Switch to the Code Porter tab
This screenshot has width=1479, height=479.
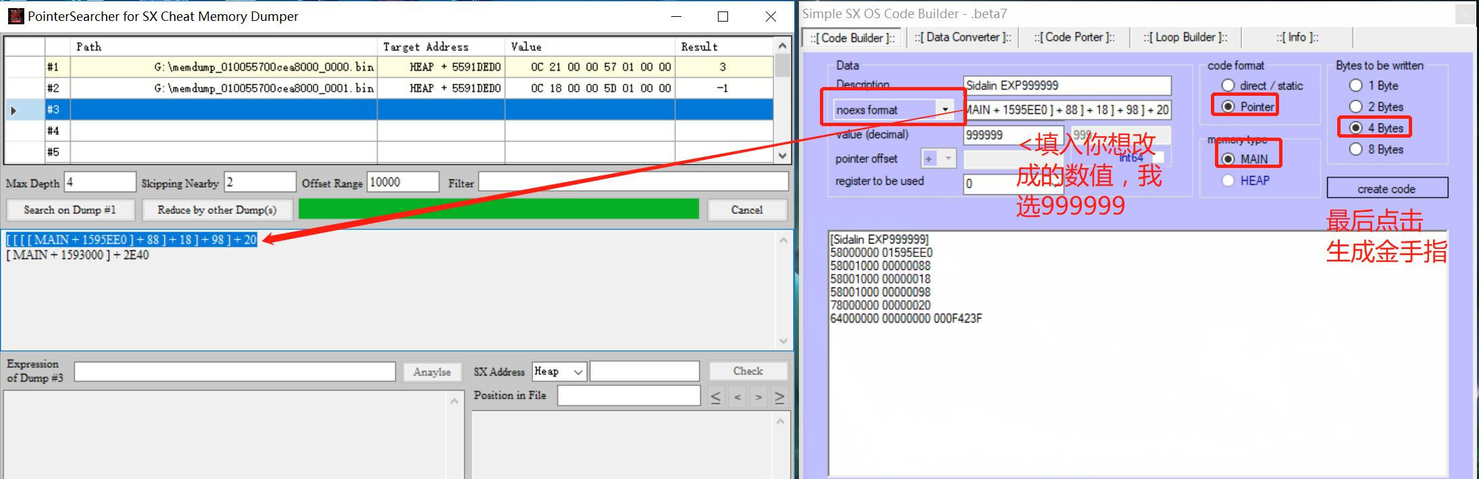click(1074, 38)
